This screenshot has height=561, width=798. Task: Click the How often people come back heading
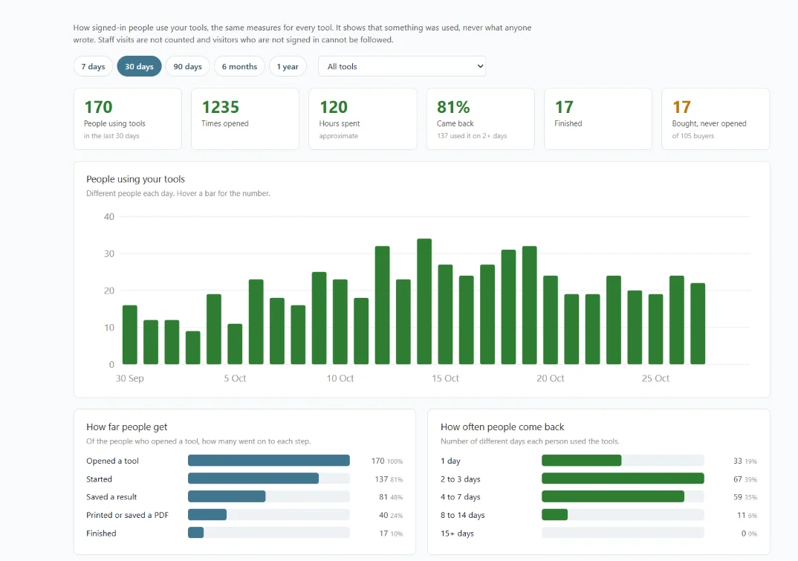coord(502,427)
